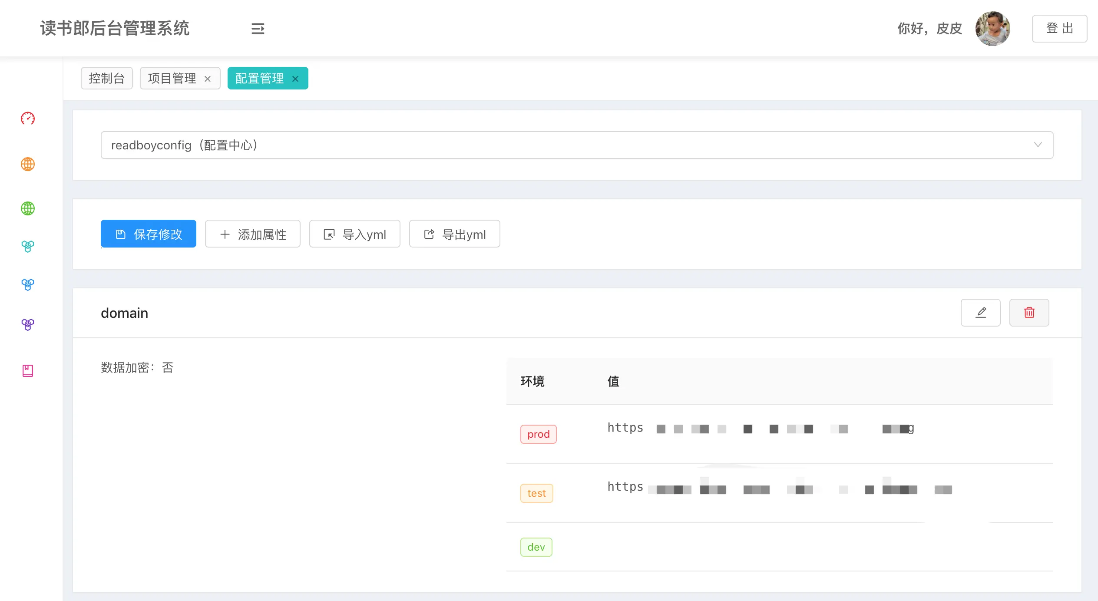
Task: Click the test row https value
Action: pyautogui.click(x=780, y=487)
